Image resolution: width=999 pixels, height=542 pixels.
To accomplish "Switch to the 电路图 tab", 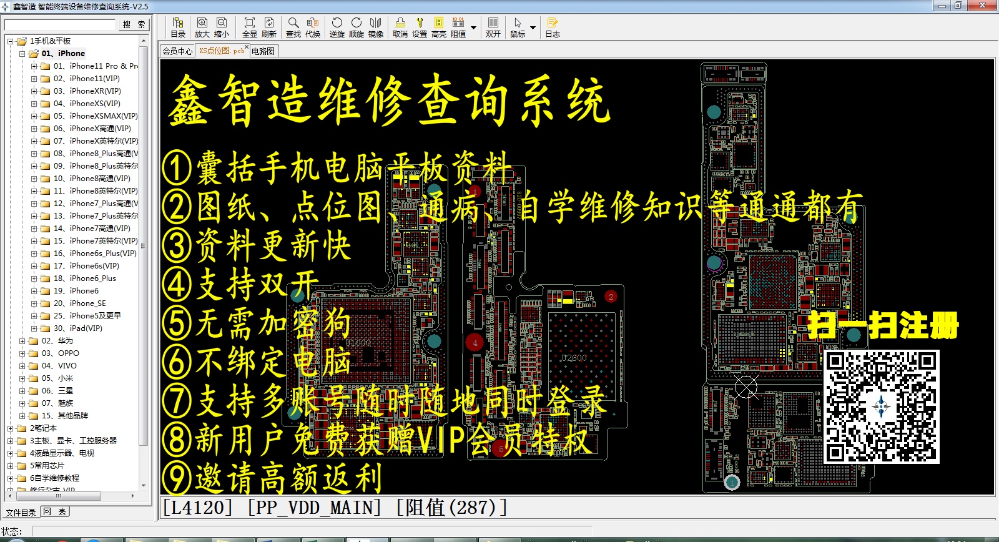I will [x=263, y=51].
